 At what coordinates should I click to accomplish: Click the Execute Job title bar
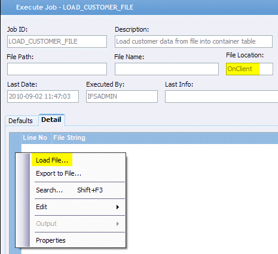click(x=139, y=7)
